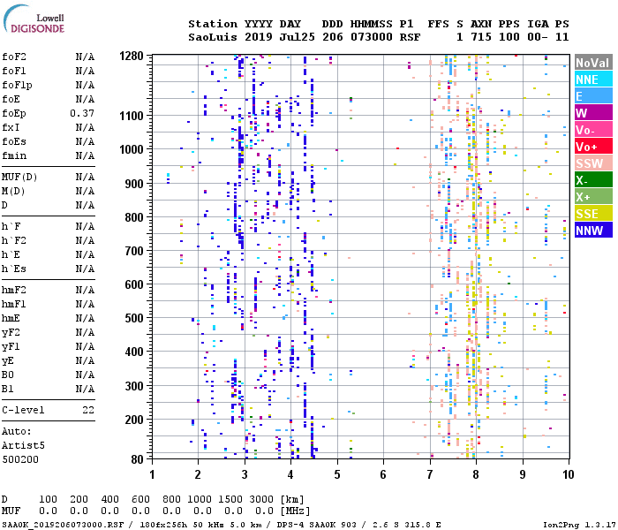Click the foF1p parameter label
Screen dimensions: 618x530
point(17,85)
